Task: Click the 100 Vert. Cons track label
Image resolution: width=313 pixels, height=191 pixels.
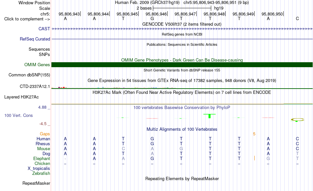Action: tap(18, 115)
